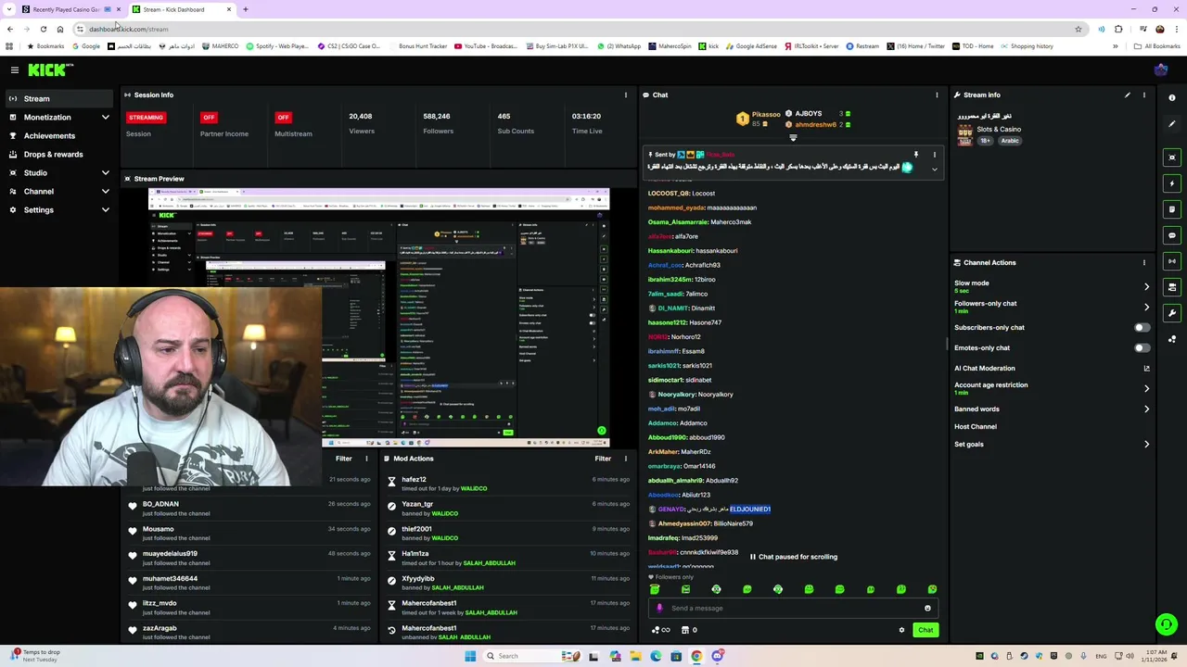Image resolution: width=1187 pixels, height=667 pixels.
Task: Open the Restream bookmark
Action: pyautogui.click(x=862, y=46)
